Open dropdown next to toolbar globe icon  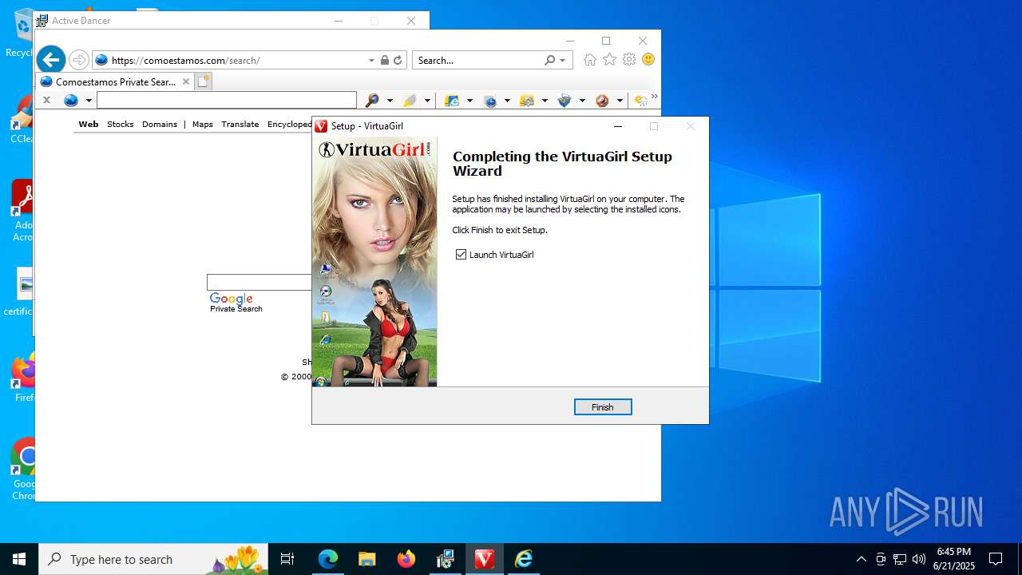[x=89, y=101]
